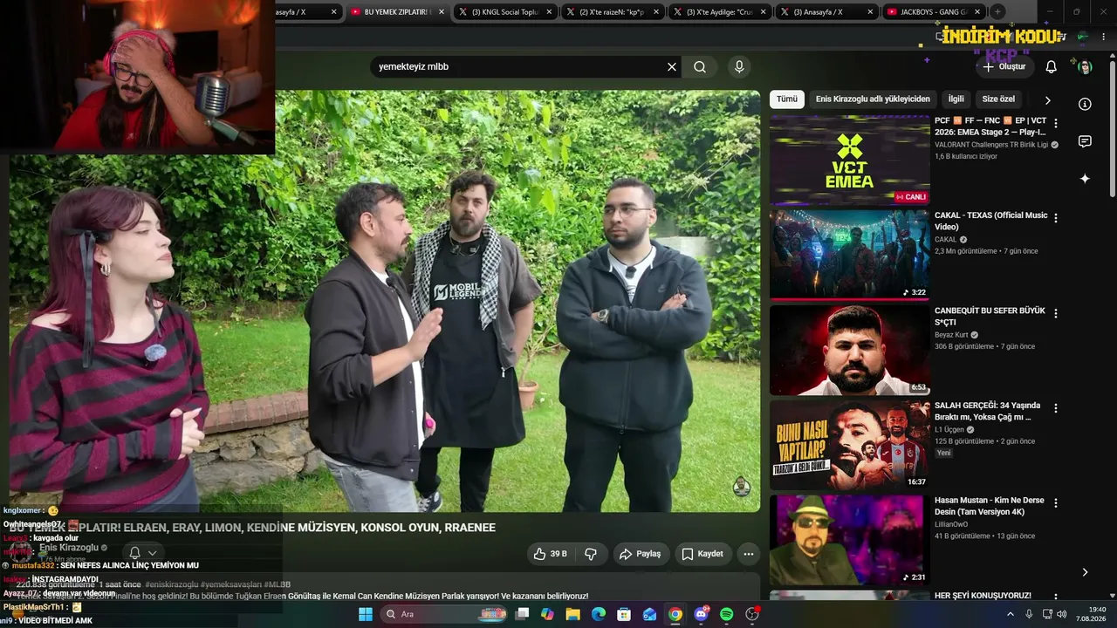
Task: Click the Oluştur create button
Action: pyautogui.click(x=1004, y=66)
